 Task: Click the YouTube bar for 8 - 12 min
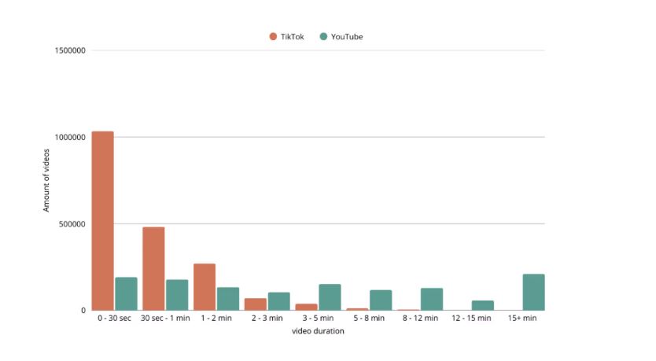(x=432, y=300)
